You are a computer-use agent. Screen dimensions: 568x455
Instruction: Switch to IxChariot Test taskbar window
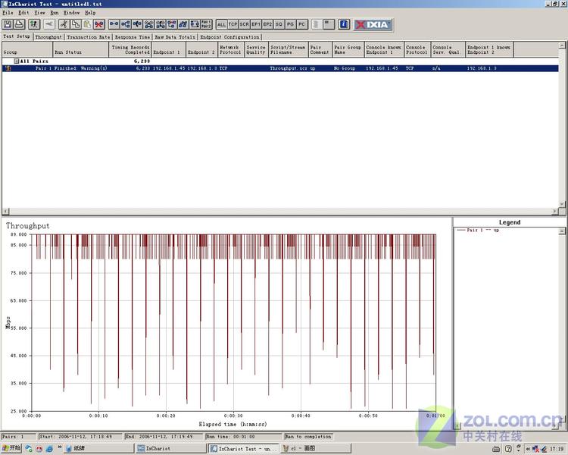click(244, 449)
